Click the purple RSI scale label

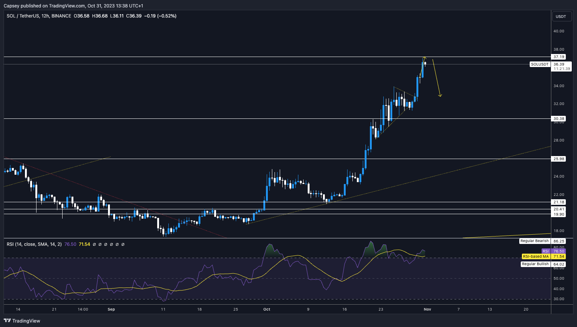(x=545, y=251)
